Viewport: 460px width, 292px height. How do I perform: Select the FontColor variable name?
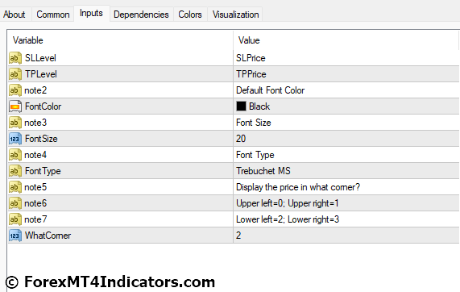(44, 106)
